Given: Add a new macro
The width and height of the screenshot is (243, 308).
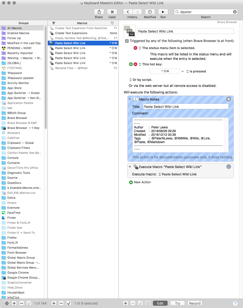Looking at the screenshot, I should tap(54, 303).
